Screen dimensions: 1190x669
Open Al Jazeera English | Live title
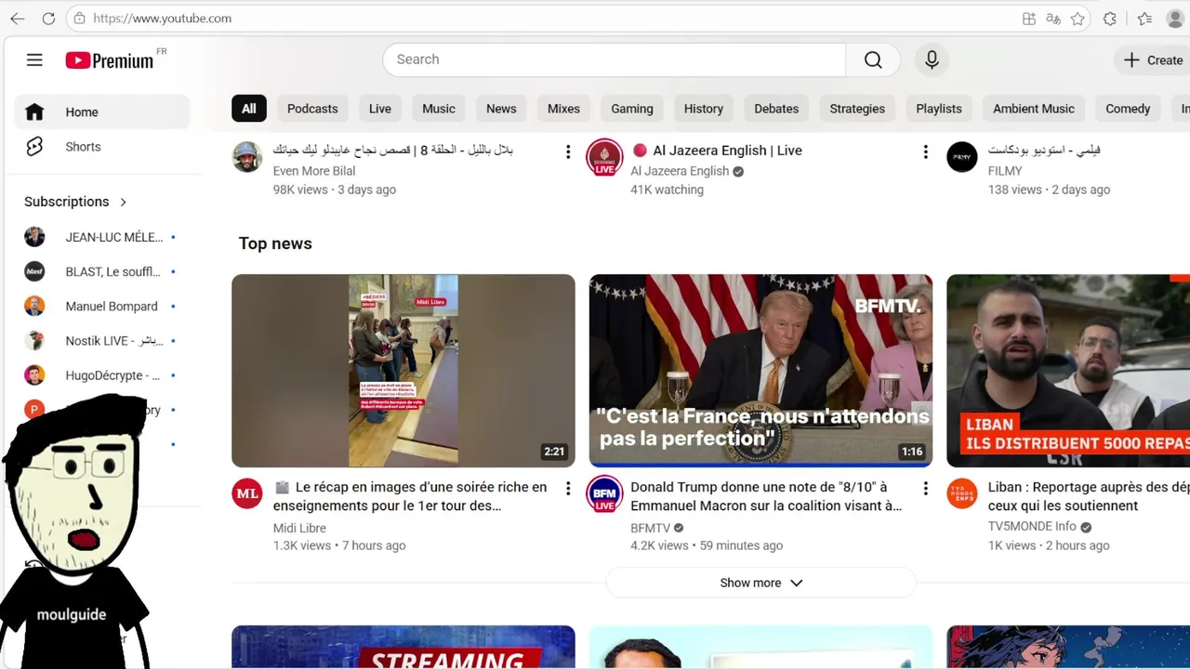pyautogui.click(x=717, y=151)
